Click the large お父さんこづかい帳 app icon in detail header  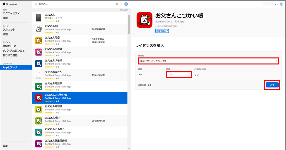pyautogui.click(x=144, y=20)
